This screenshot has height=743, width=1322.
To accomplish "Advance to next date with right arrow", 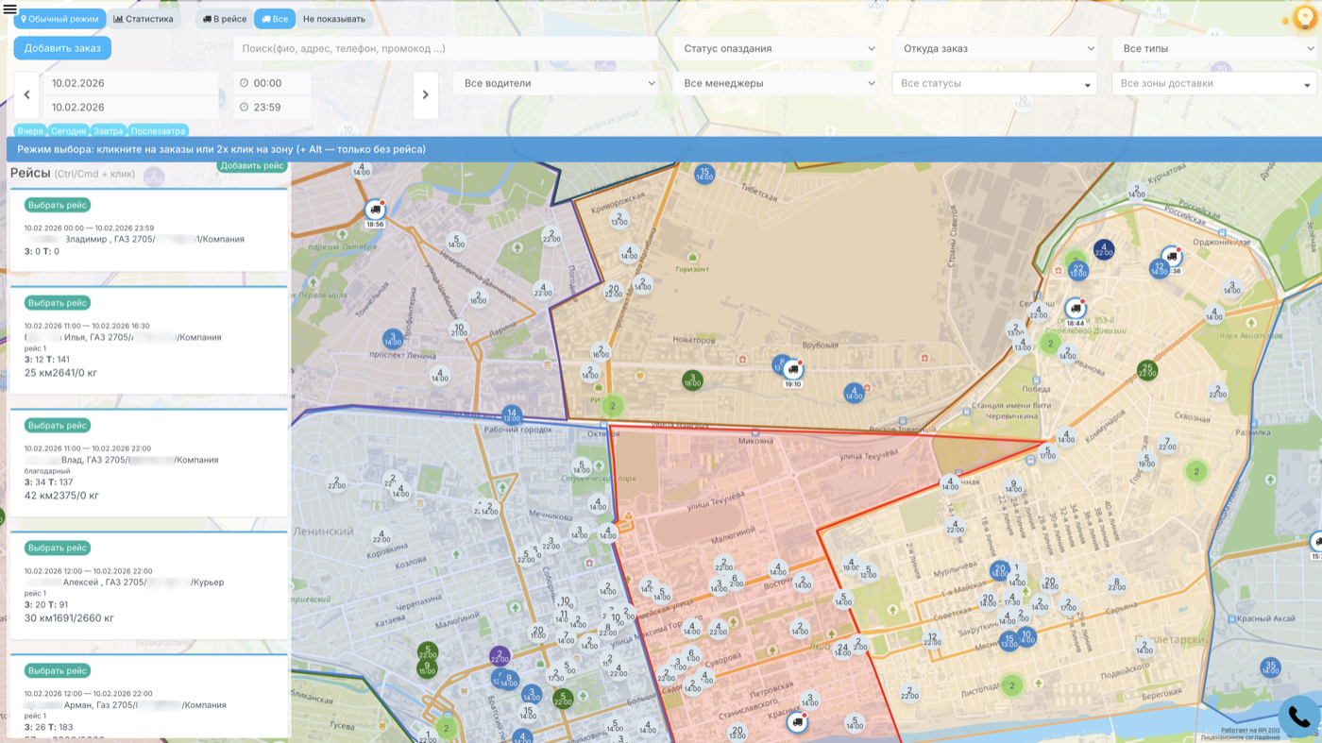I will pos(425,95).
